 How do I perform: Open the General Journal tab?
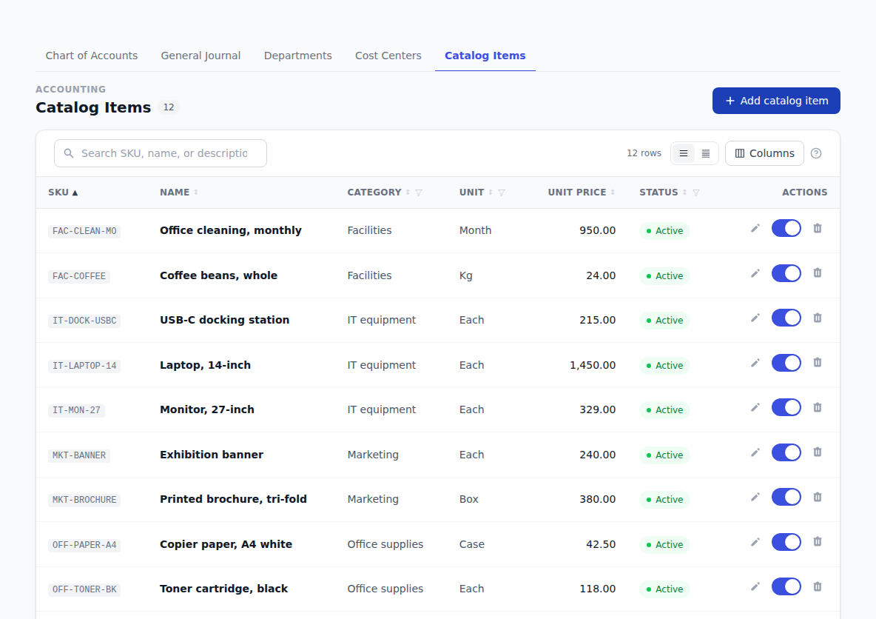click(x=201, y=56)
